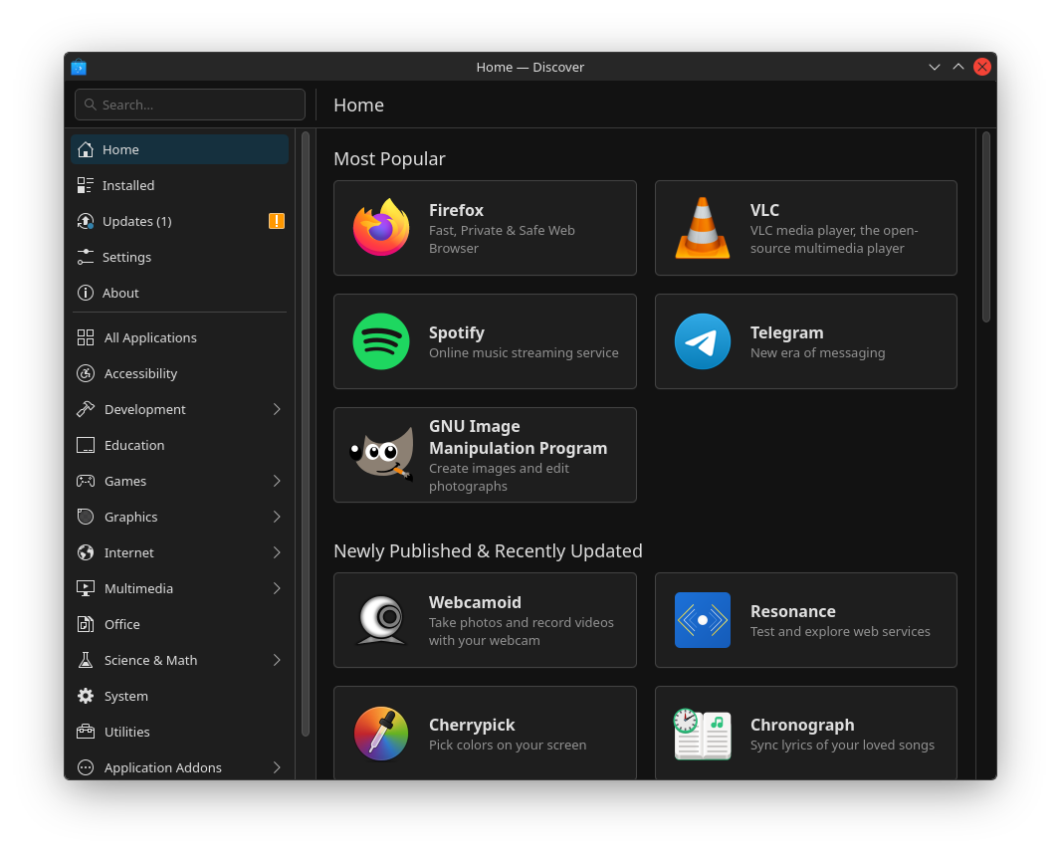Viewport: 1061px width, 856px height.
Task: Click the Resonance blue icon
Action: click(703, 620)
